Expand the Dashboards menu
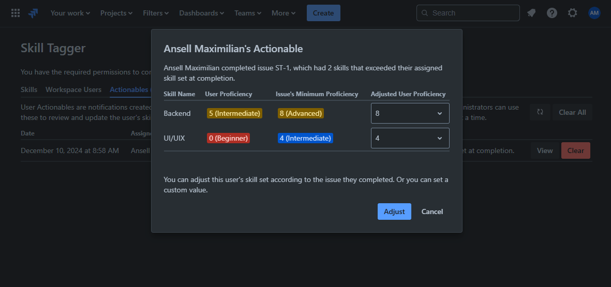The height and width of the screenshot is (287, 611). pos(201,13)
